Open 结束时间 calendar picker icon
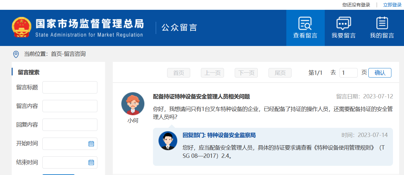 [x=91, y=162]
